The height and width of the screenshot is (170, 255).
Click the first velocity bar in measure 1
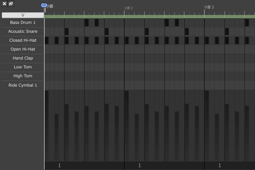47,125
